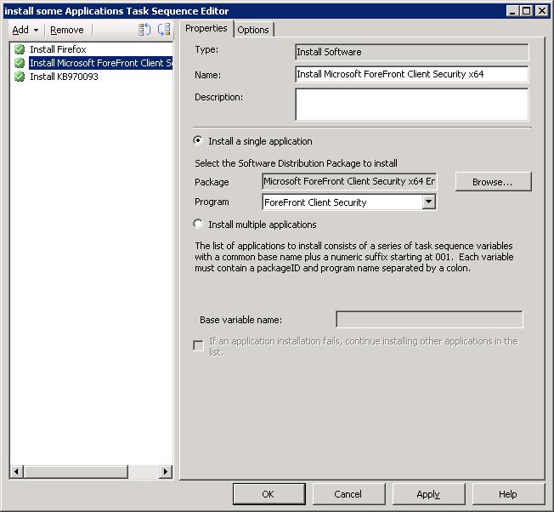Image resolution: width=554 pixels, height=512 pixels.
Task: Maximize the Task Sequence Editor window
Action: [x=527, y=11]
